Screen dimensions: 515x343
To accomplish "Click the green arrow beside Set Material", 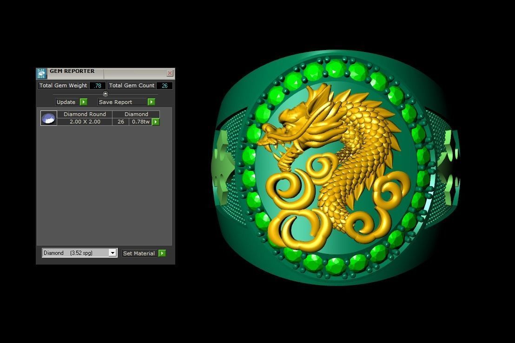I will pos(162,253).
